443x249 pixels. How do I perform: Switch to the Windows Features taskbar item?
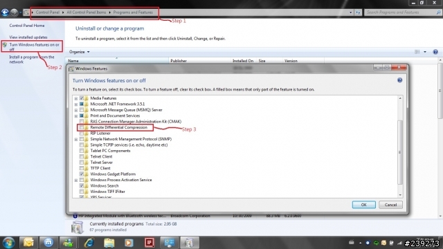pos(190,243)
